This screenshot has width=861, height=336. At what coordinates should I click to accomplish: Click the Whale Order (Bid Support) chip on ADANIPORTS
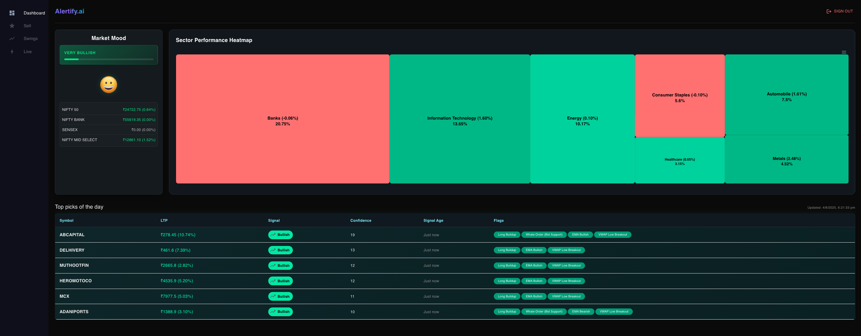tap(544, 311)
